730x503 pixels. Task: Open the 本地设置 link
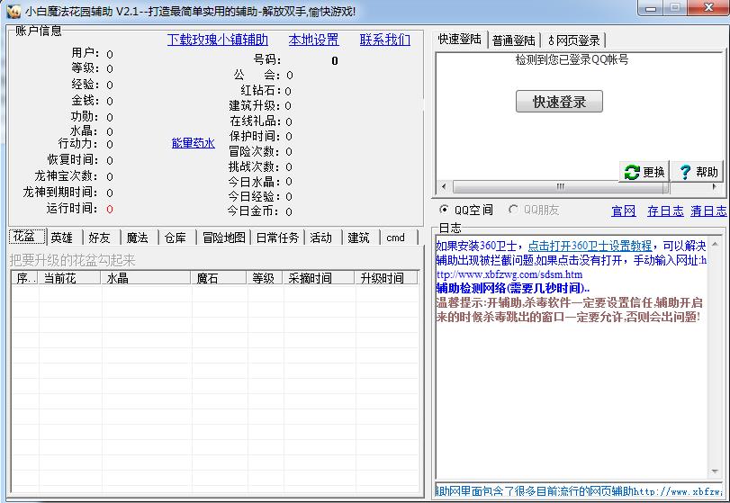(x=313, y=40)
